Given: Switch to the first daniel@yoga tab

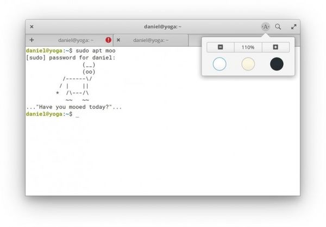Looking at the screenshot, I should 76,40.
